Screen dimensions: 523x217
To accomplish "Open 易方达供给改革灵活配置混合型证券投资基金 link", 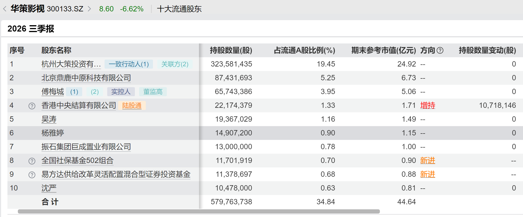I will (x=116, y=174).
